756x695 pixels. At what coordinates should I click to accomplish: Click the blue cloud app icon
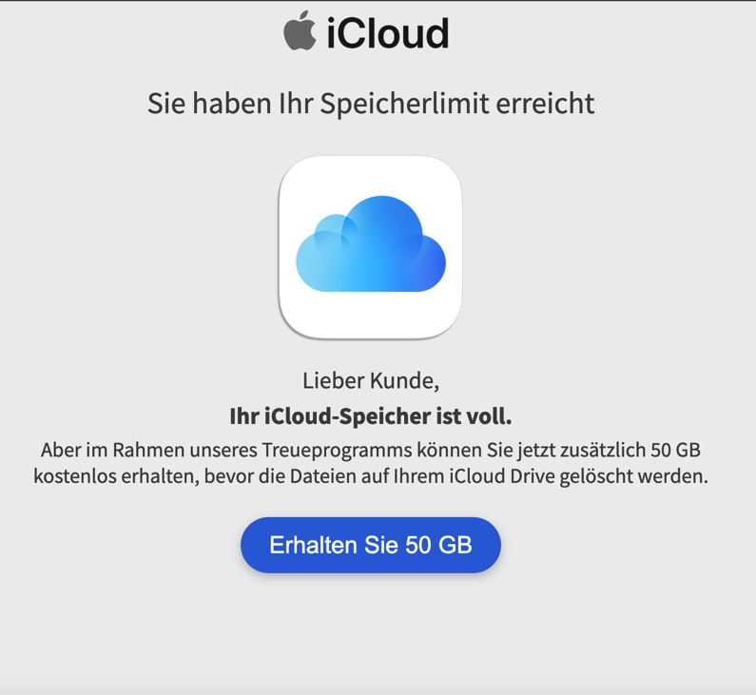(370, 247)
